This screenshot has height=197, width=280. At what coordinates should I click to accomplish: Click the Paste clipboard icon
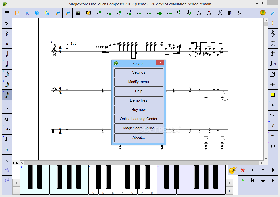47,13
